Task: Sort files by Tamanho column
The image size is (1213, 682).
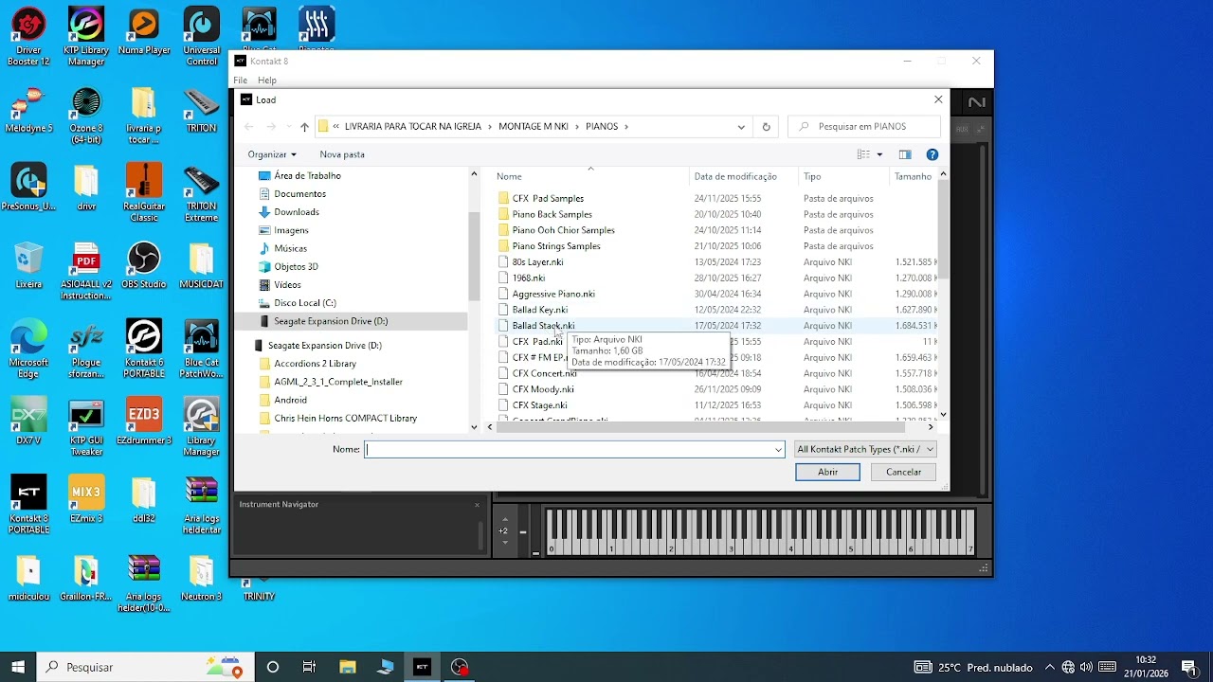Action: pos(913,176)
